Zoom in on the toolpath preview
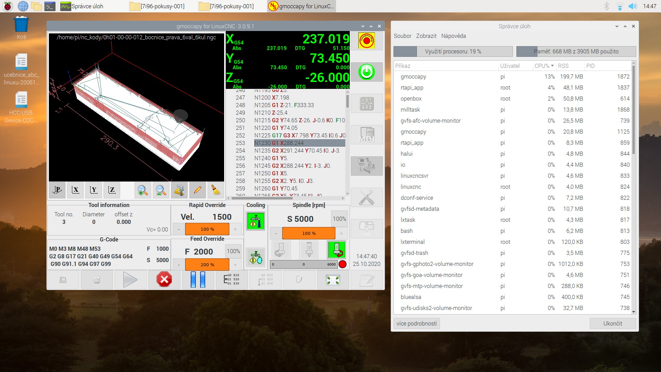This screenshot has width=661, height=372. (x=143, y=190)
